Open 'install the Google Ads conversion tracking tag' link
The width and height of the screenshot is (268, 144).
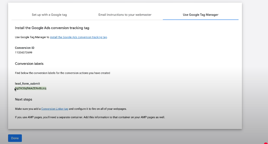[78, 37]
